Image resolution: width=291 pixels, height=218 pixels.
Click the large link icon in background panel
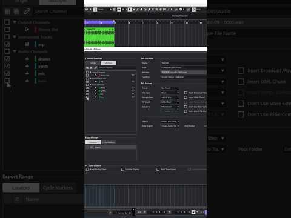point(27,12)
